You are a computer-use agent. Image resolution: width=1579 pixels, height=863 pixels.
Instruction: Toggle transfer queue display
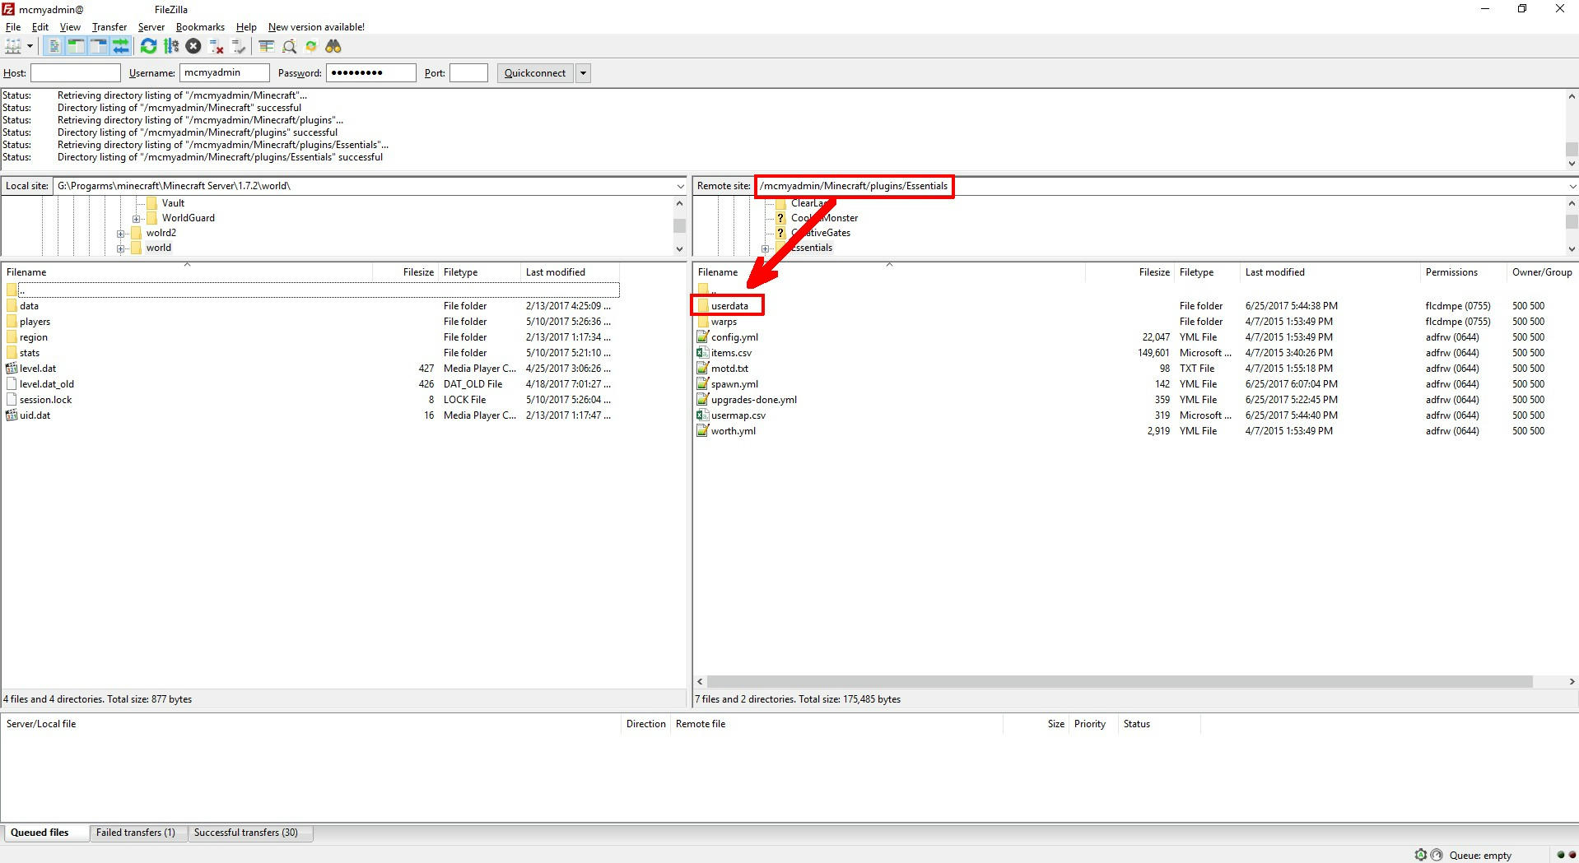pyautogui.click(x=120, y=46)
